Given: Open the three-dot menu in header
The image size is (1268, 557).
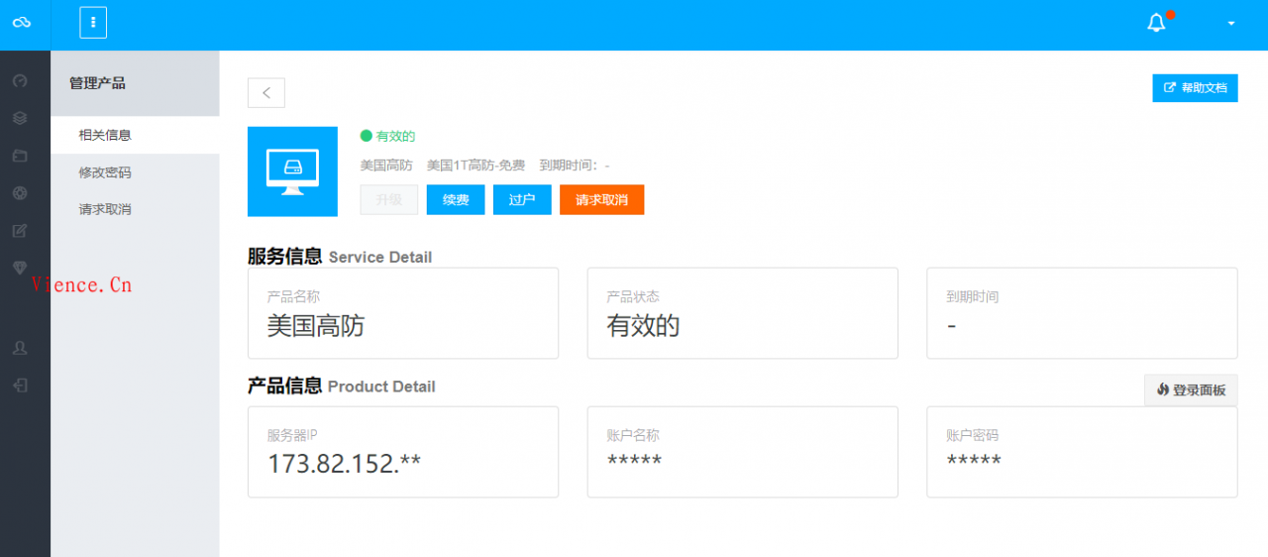Looking at the screenshot, I should coord(93,23).
